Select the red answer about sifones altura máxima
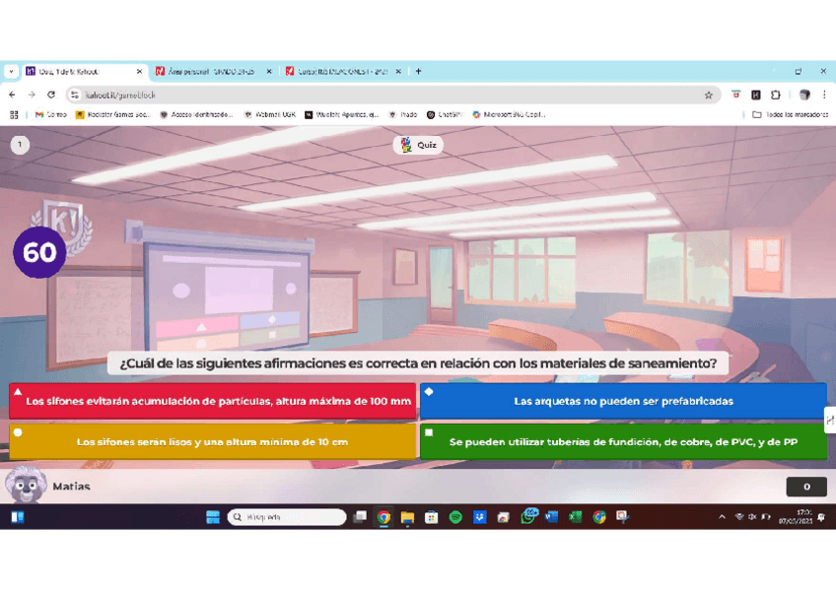The width and height of the screenshot is (836, 590). tap(212, 401)
